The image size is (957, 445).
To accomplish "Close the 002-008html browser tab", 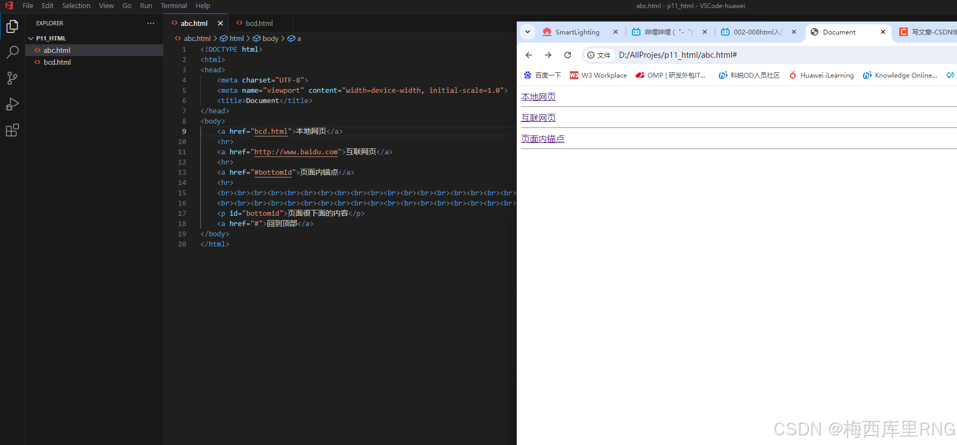I will [x=794, y=32].
